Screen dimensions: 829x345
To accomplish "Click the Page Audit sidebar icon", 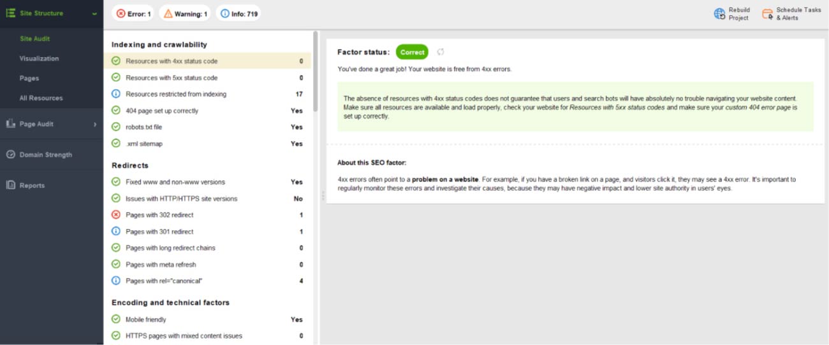I will tap(10, 124).
